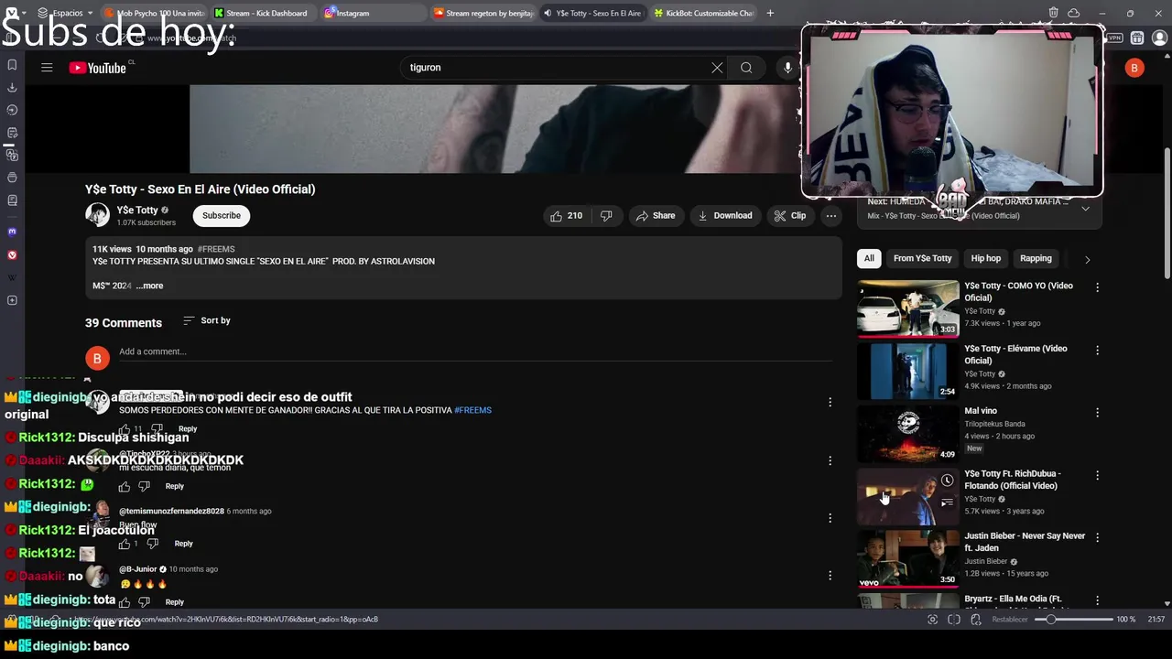The width and height of the screenshot is (1172, 659).
Task: Expand the description with ...more
Action: 149,286
